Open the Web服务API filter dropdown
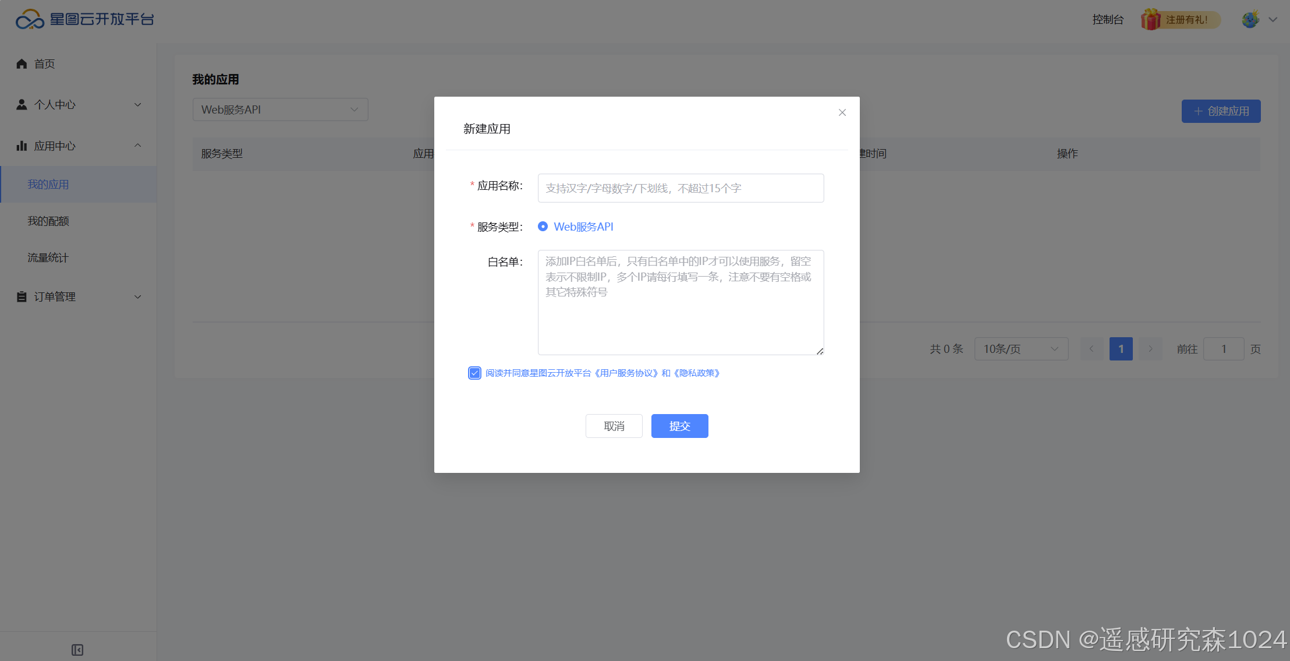This screenshot has height=661, width=1290. point(280,109)
